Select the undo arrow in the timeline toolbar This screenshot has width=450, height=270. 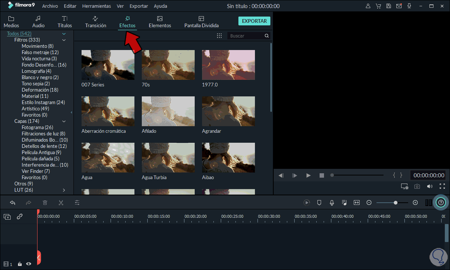click(x=12, y=202)
